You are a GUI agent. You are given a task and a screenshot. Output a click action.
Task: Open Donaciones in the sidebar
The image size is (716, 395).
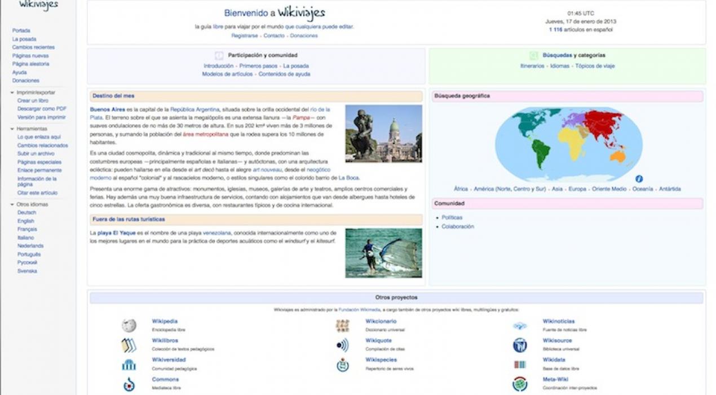pos(26,81)
